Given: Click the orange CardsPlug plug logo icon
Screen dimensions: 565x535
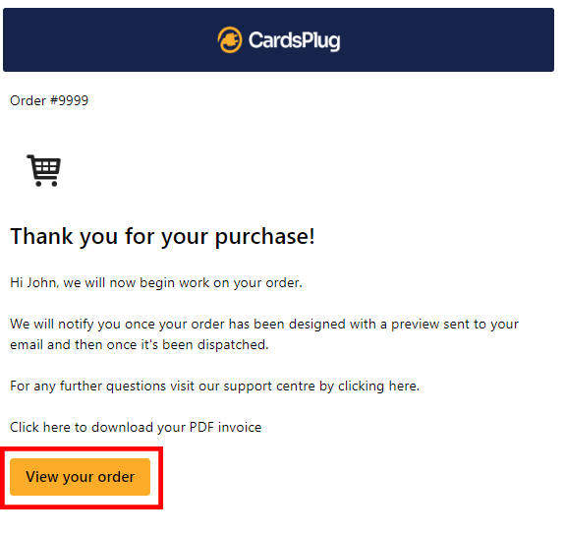Looking at the screenshot, I should pyautogui.click(x=230, y=40).
